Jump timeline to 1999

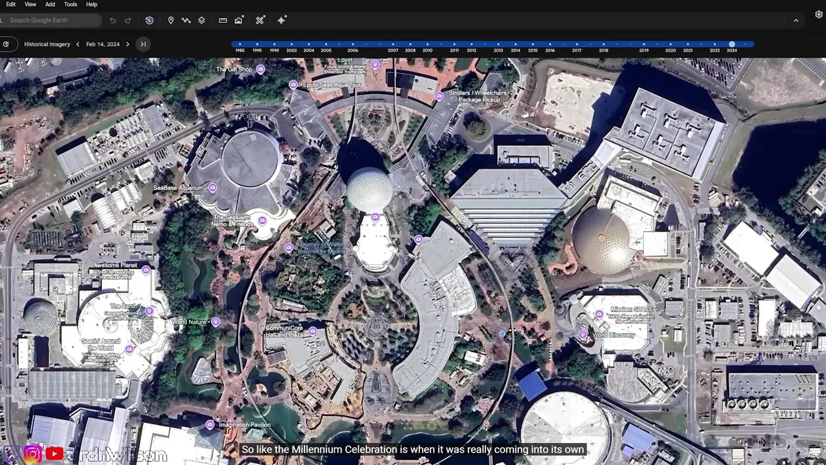[x=274, y=50]
